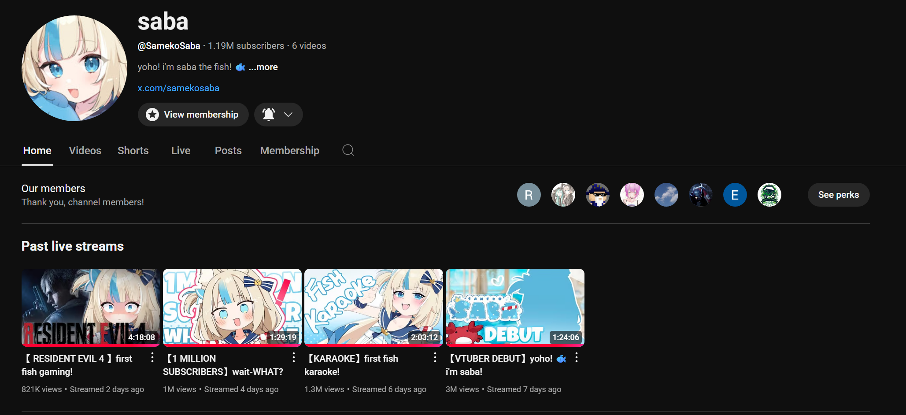Click the channel search magnifier icon

point(348,150)
